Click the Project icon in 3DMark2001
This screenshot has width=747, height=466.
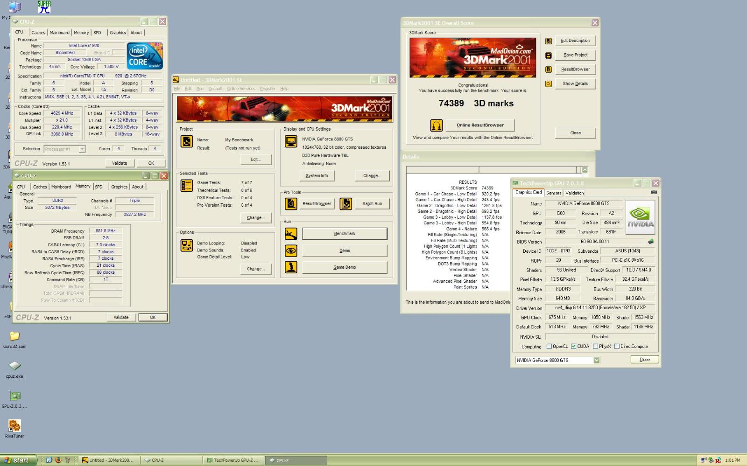click(187, 141)
